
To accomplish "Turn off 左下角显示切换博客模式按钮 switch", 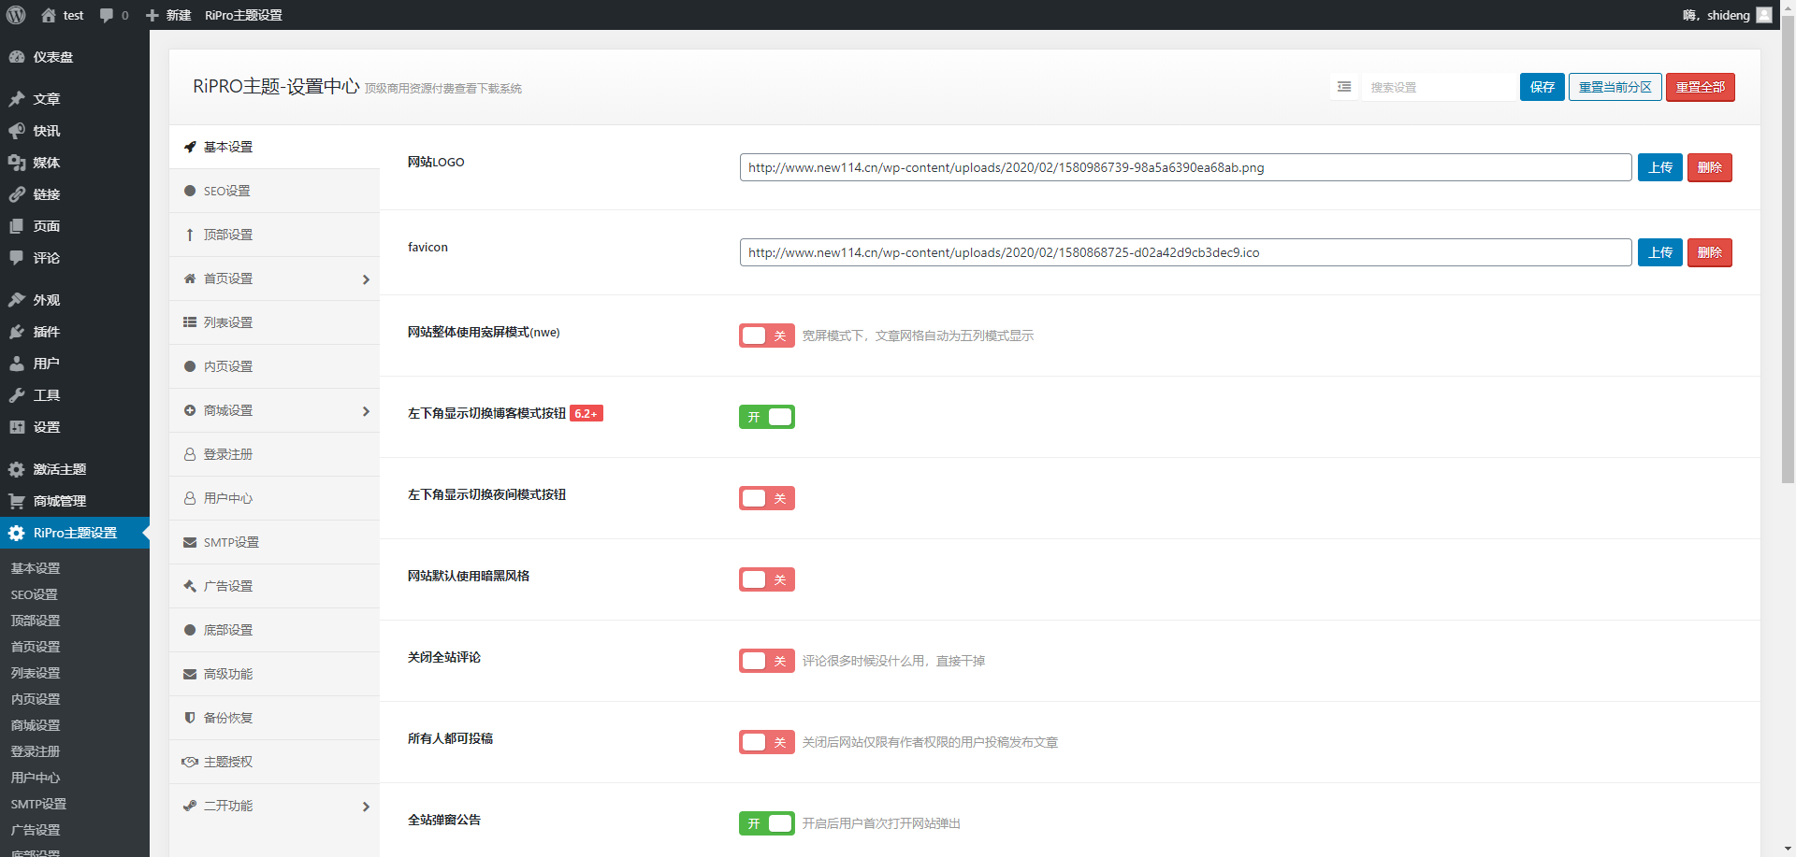I will (767, 417).
